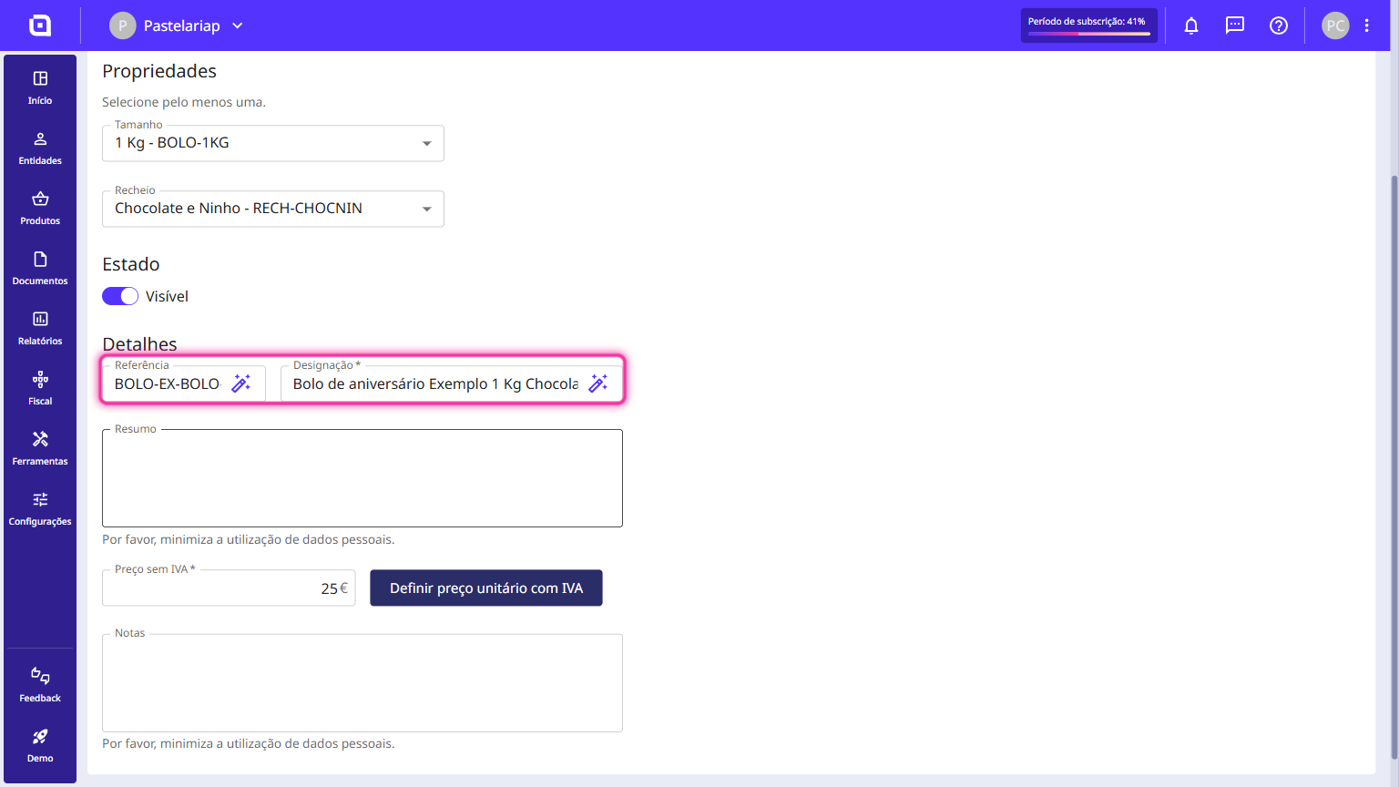Screen dimensions: 1399x787
Task: Toggle the Visível switch off
Action: [120, 296]
